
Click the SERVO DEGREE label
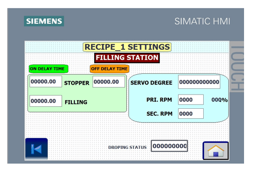151,83
